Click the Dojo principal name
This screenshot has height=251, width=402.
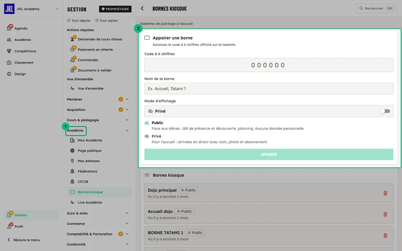162,190
